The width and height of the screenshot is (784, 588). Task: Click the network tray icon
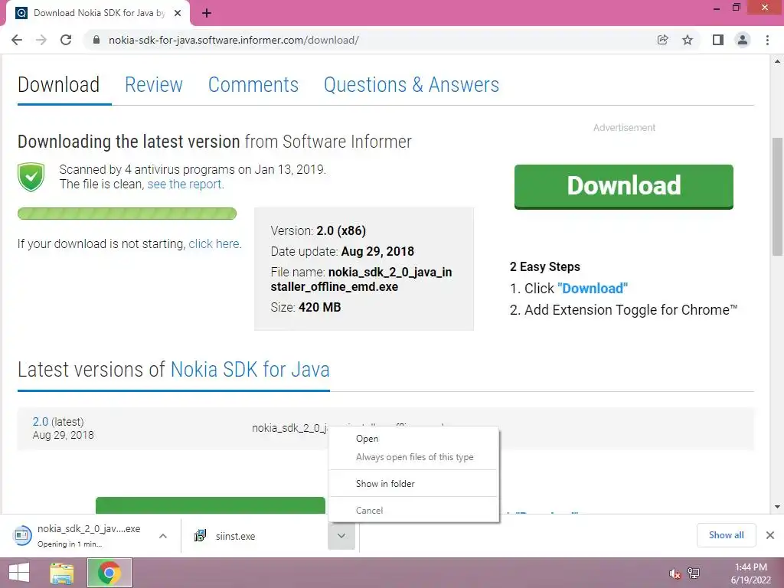point(694,573)
